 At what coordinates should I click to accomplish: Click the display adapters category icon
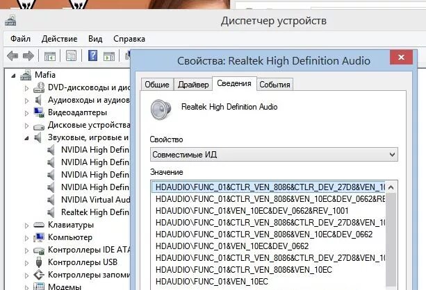39,112
